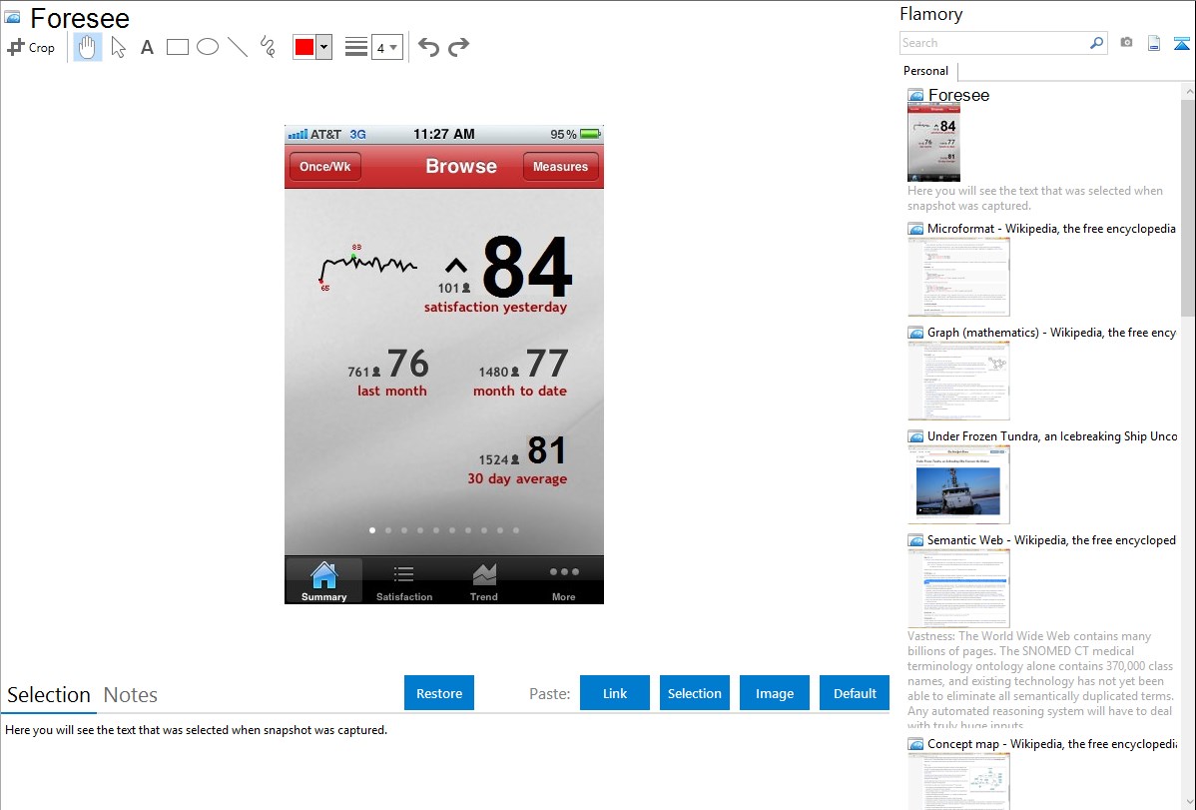Click the Restore button
The height and width of the screenshot is (810, 1196).
[x=439, y=693]
